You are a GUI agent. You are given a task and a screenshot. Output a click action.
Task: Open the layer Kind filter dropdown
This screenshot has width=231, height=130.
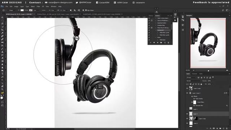[191, 78]
